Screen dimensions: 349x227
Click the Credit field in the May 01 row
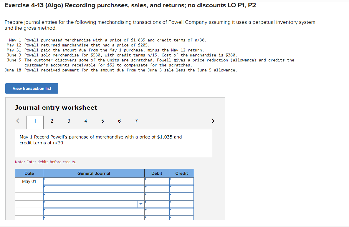click(181, 181)
